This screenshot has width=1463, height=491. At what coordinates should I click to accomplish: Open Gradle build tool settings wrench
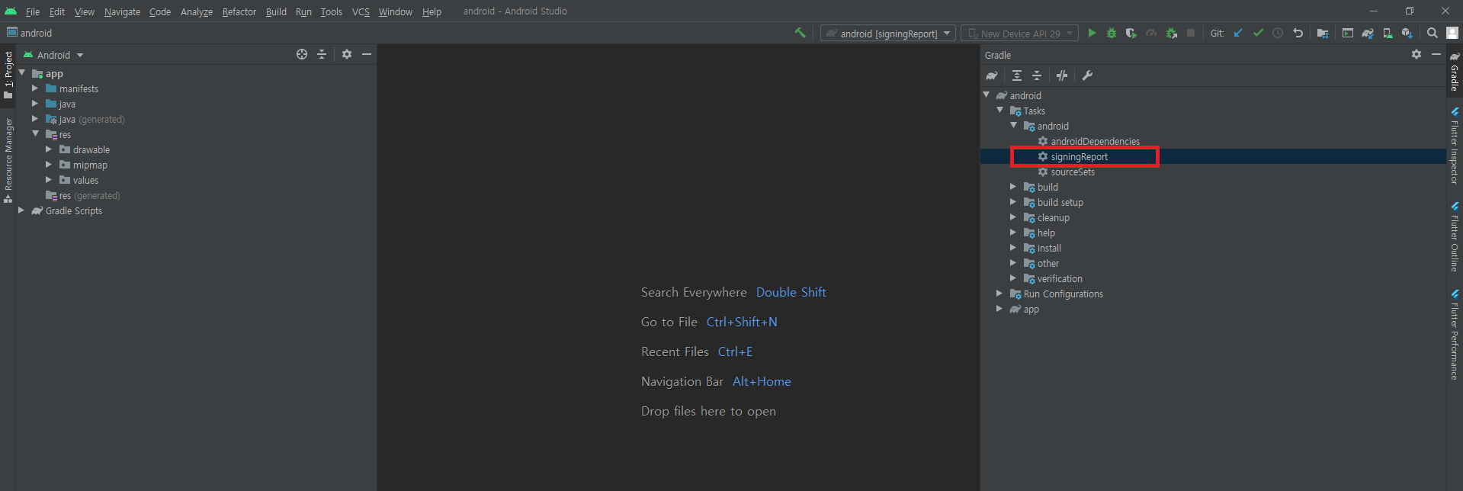point(1087,75)
